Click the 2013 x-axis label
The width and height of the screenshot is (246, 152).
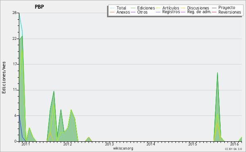[x=109, y=144]
